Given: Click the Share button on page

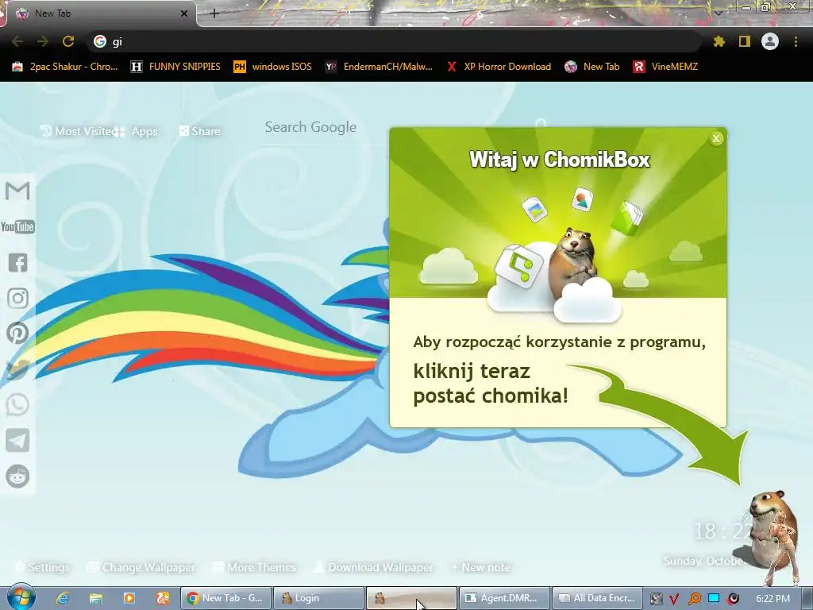Looking at the screenshot, I should [x=199, y=131].
